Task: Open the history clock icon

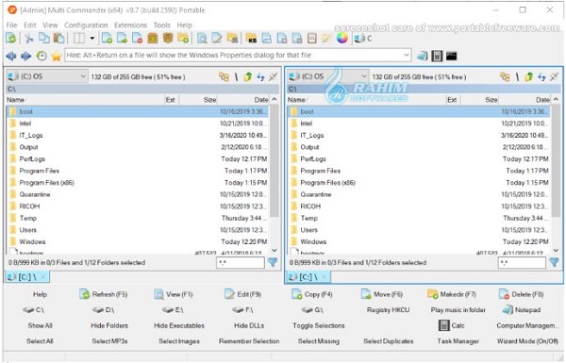Action: click(42, 56)
